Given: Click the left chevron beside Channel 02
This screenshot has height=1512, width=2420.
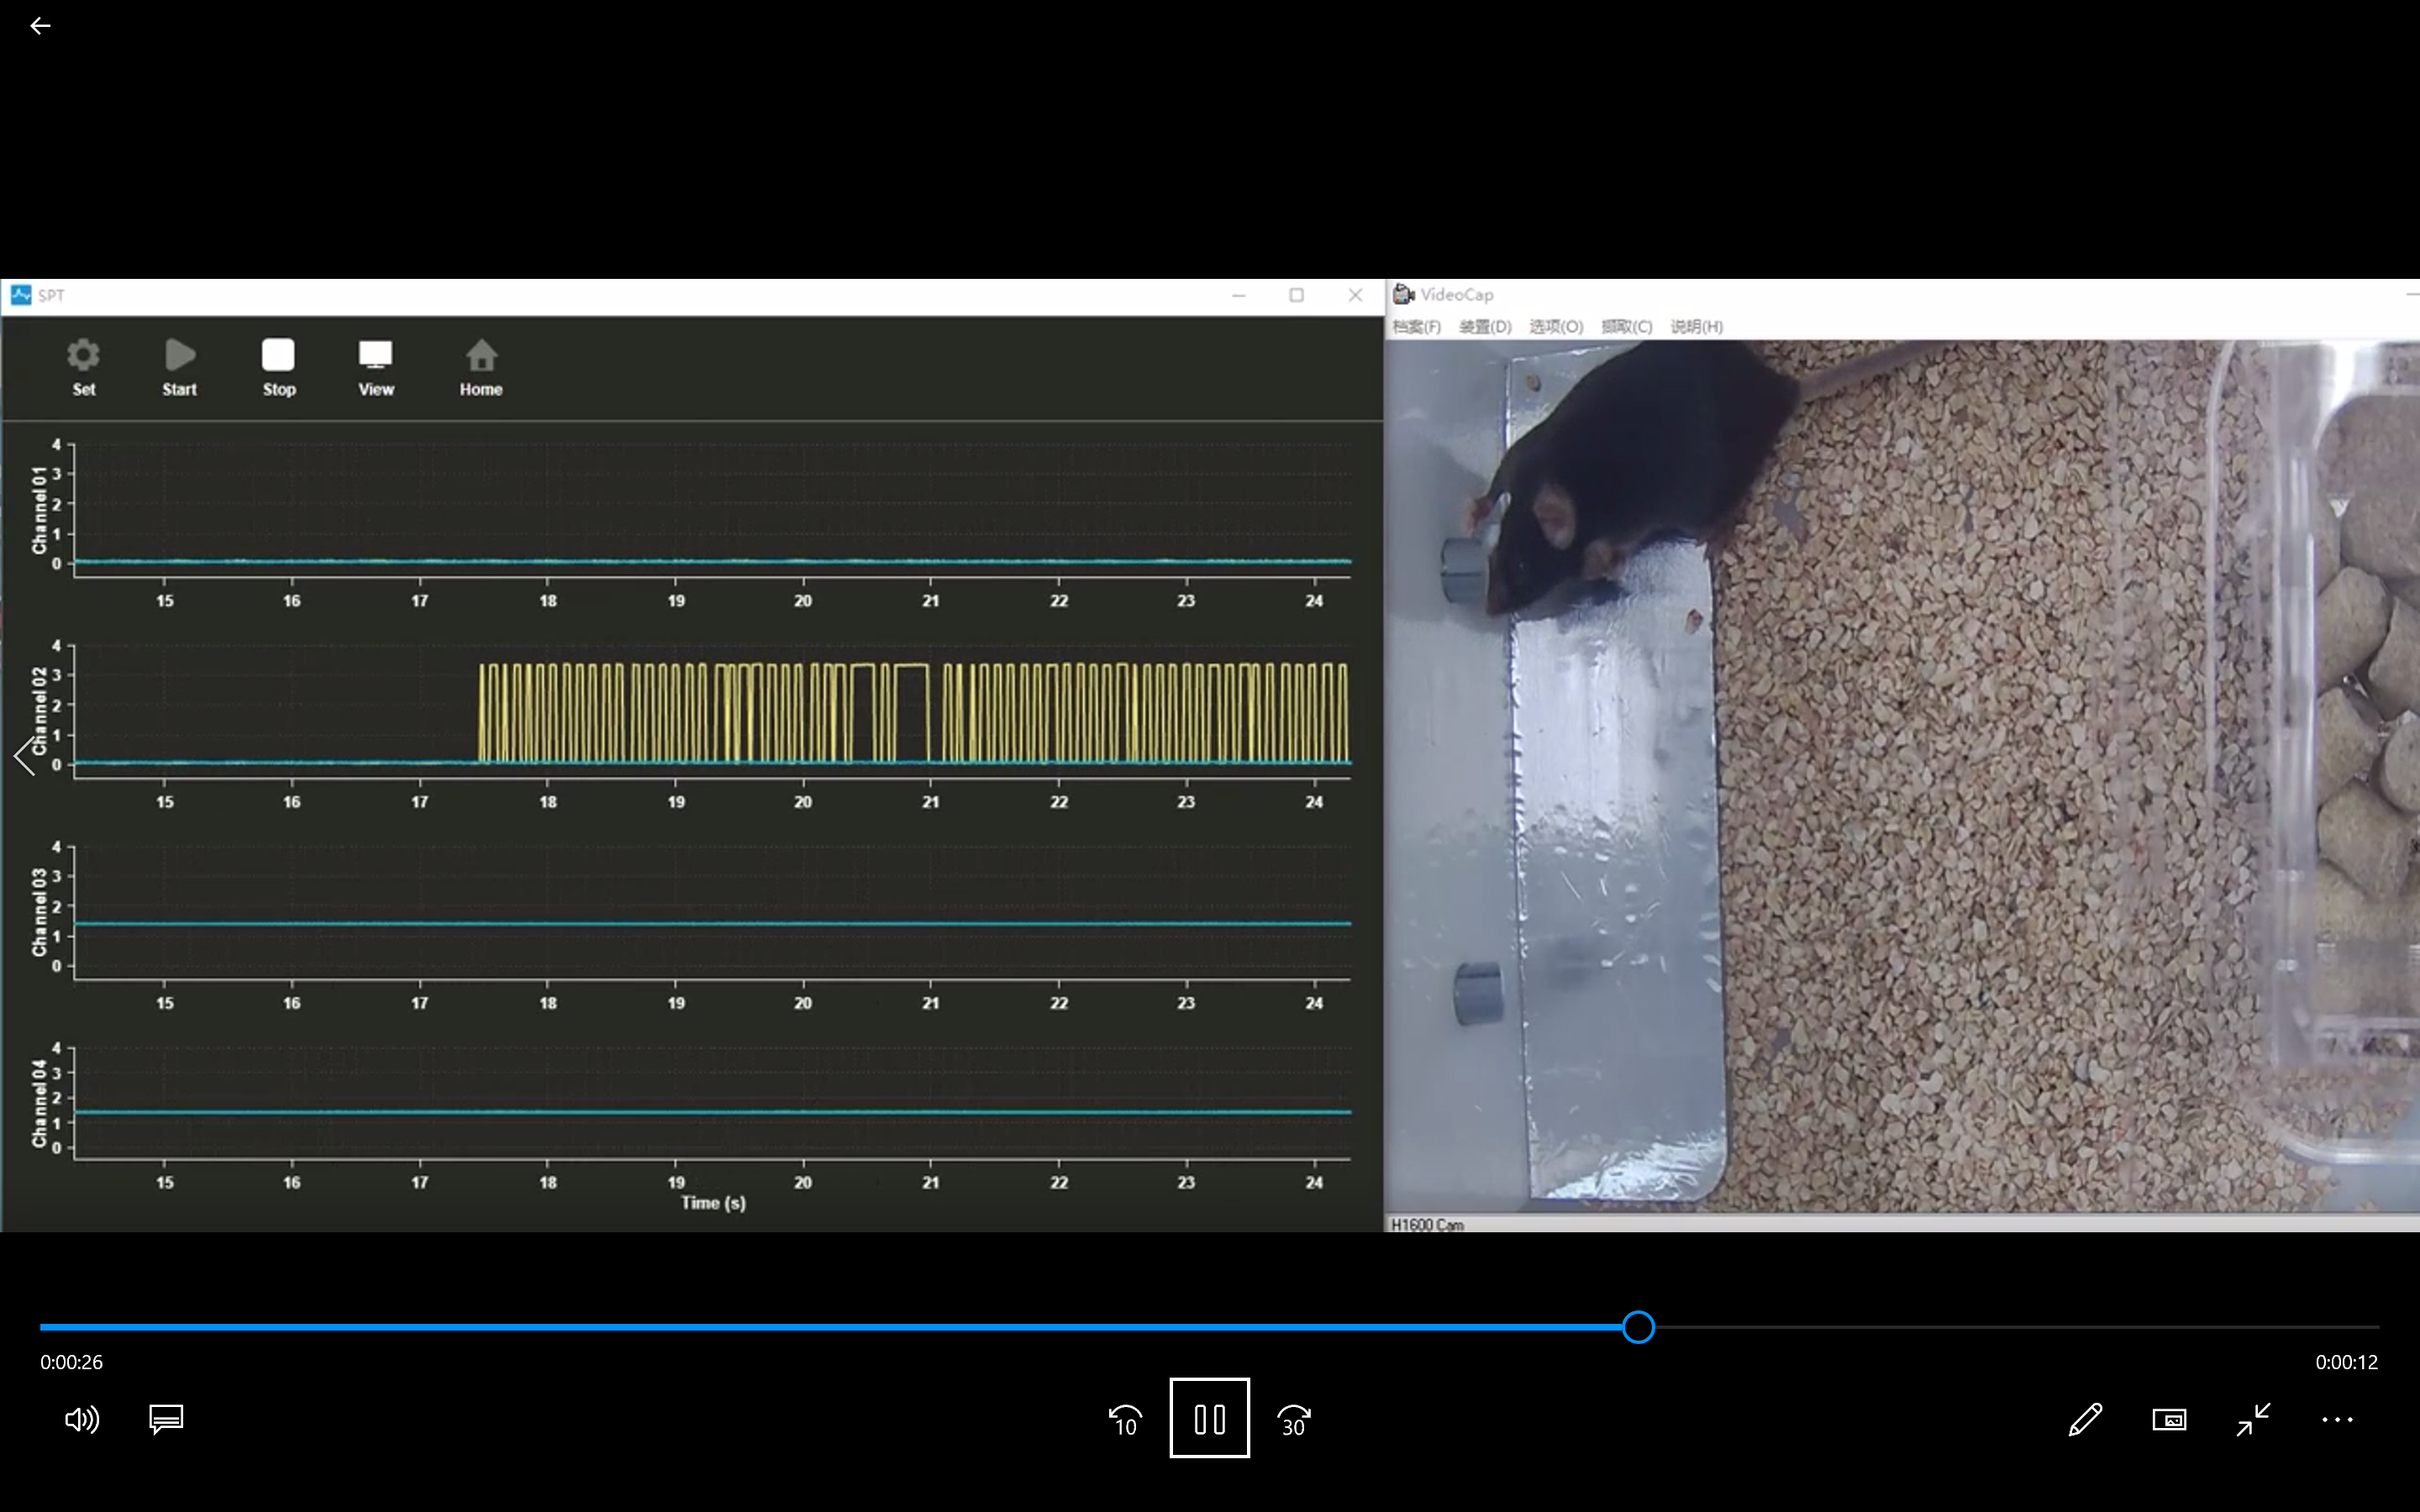Looking at the screenshot, I should coord(25,755).
